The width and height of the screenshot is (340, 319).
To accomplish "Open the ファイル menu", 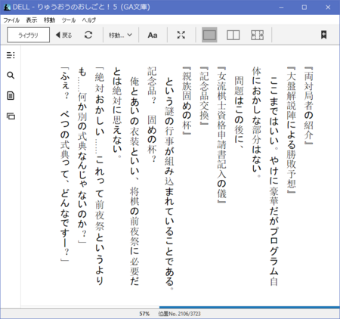I will click(x=11, y=20).
